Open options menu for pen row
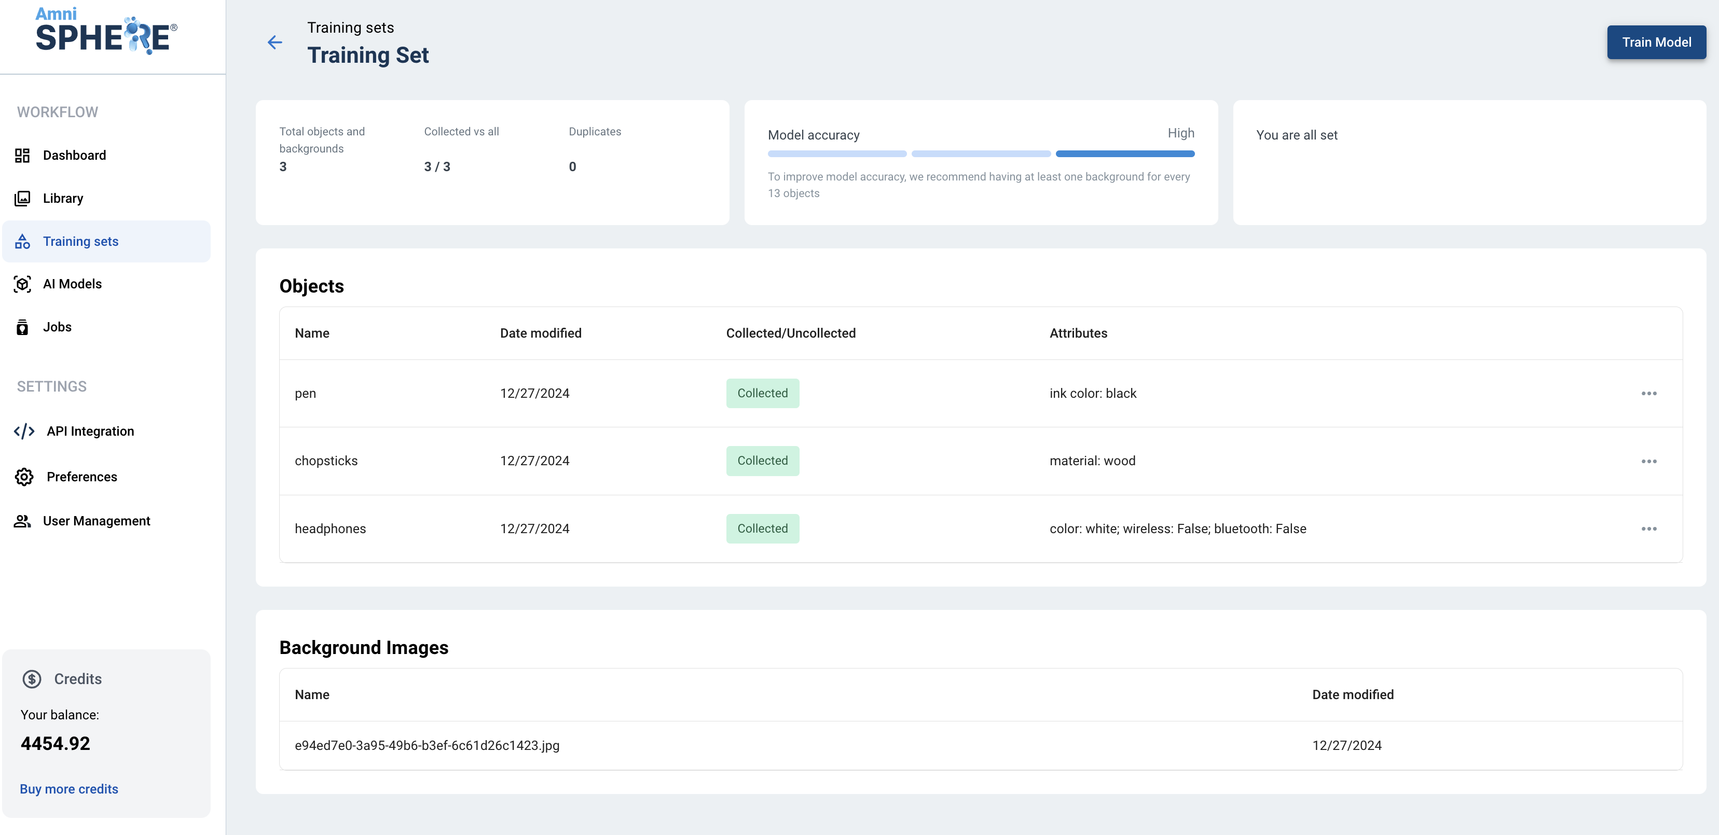 point(1648,394)
